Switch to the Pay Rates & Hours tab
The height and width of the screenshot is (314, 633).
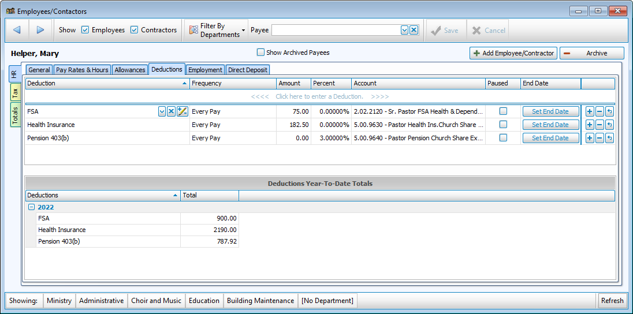pyautogui.click(x=82, y=70)
